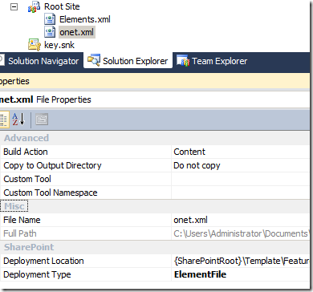This screenshot has height=292, width=313.
Task: Switch to the Team Explorer tab
Action: (212, 61)
